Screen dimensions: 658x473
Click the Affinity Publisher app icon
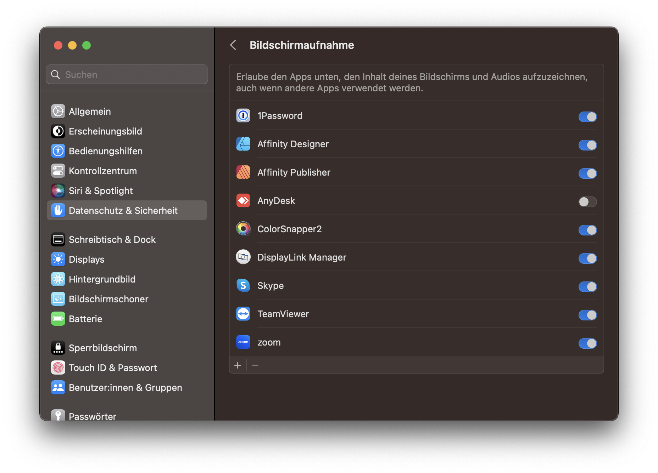[x=243, y=172]
